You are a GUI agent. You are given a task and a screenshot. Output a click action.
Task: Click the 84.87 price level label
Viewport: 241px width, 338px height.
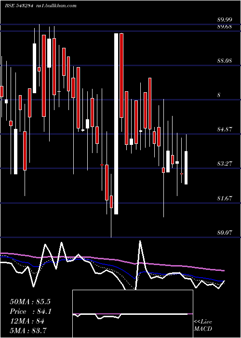tap(225, 129)
